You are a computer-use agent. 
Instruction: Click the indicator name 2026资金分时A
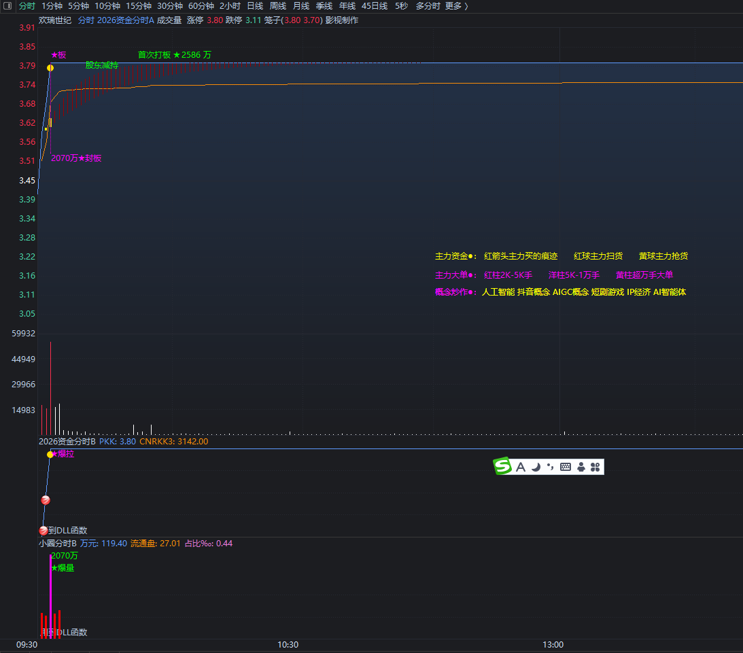click(x=126, y=20)
